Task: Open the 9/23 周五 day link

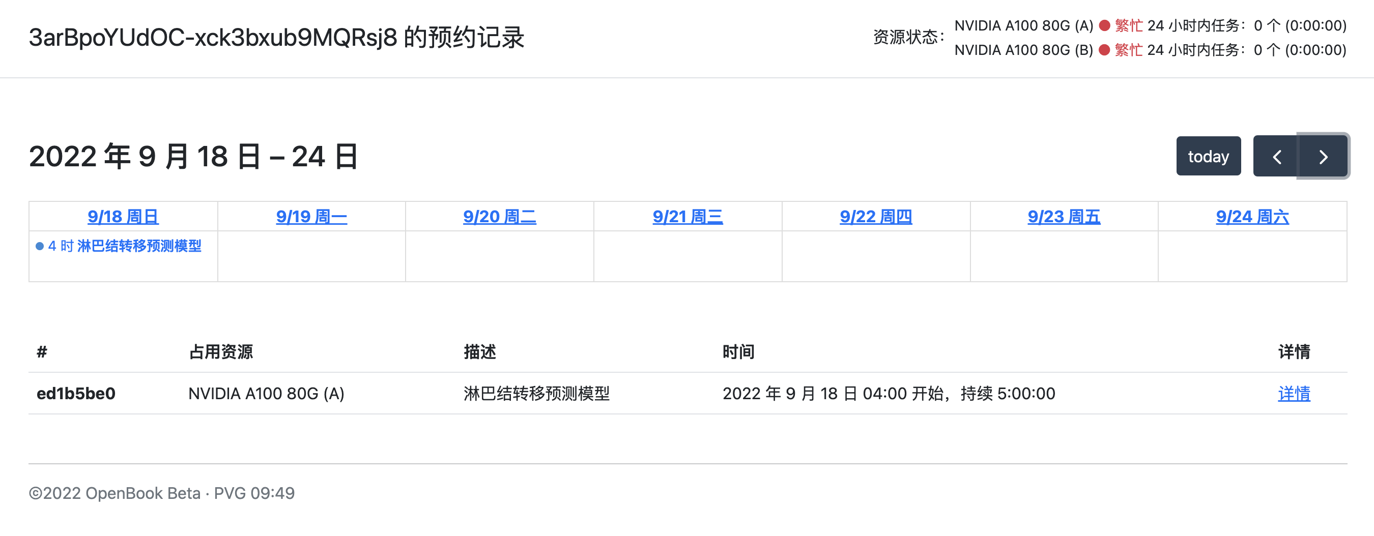Action: (x=1064, y=216)
